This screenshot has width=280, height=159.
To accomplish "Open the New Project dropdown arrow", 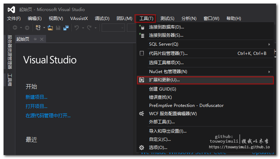I will pos(44,28).
